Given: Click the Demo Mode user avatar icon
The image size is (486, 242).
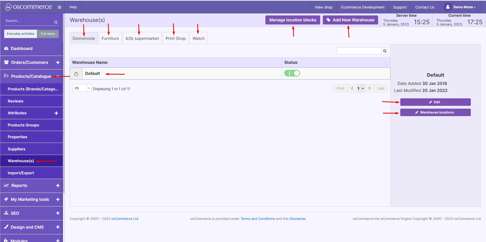Looking at the screenshot, I should click(448, 7).
